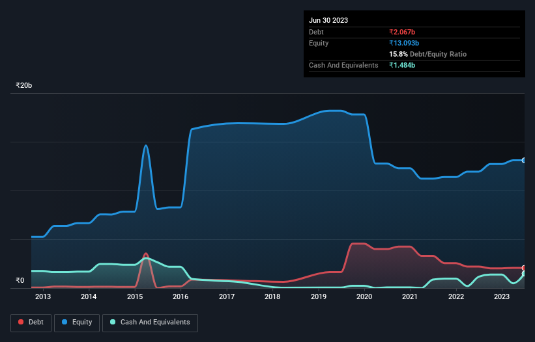Click the ₹1.484b cash value
535x342 pixels.
(402, 65)
